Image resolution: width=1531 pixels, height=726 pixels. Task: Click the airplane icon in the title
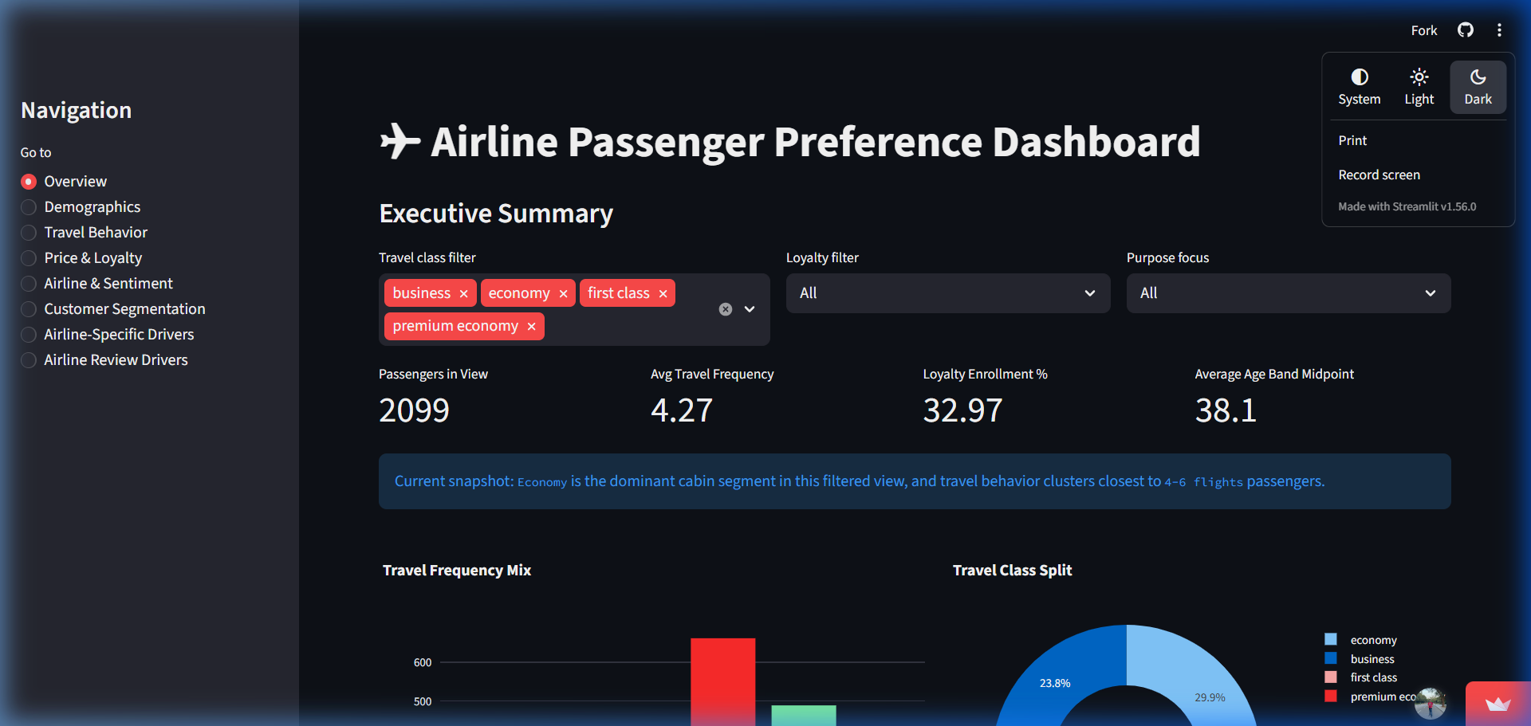[400, 142]
